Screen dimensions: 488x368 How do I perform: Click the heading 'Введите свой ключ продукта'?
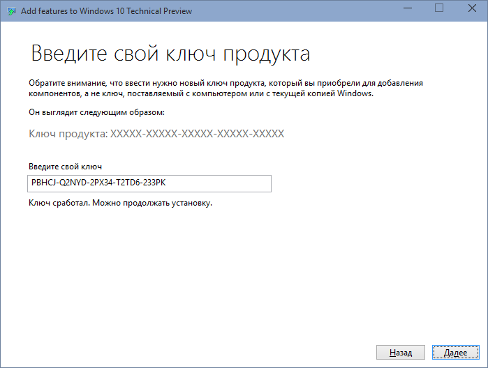(170, 54)
